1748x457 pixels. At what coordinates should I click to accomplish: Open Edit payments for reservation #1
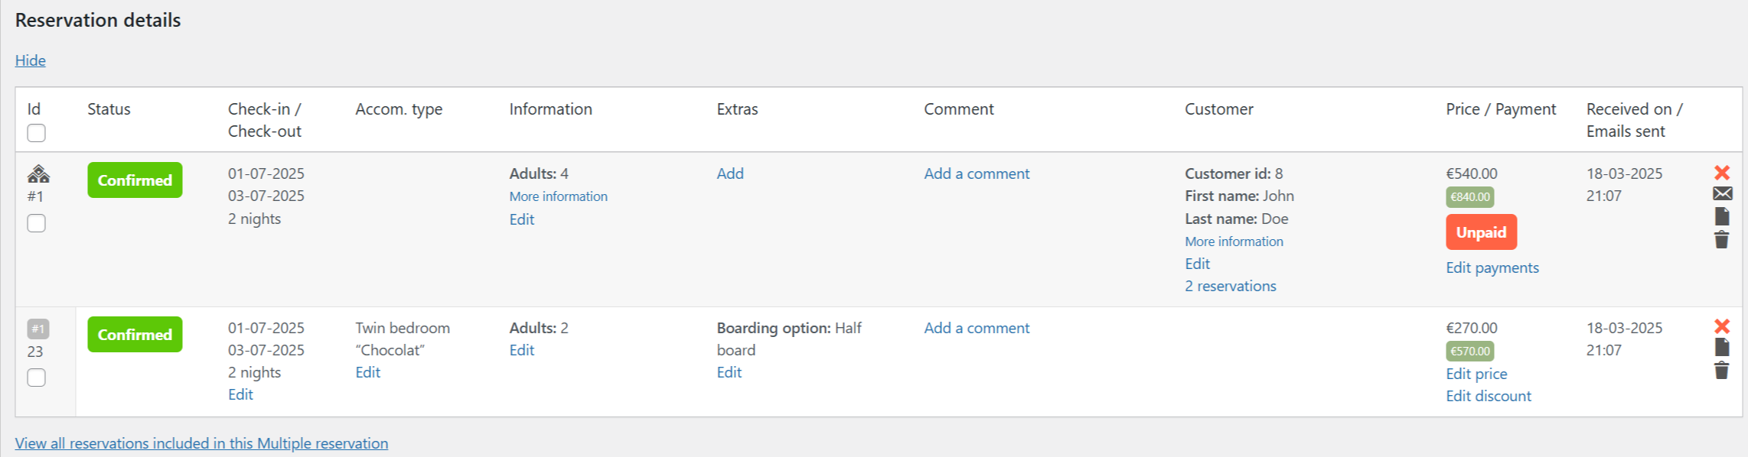1492,267
